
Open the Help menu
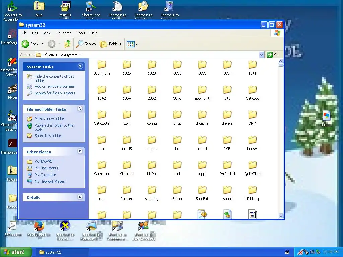click(x=94, y=33)
